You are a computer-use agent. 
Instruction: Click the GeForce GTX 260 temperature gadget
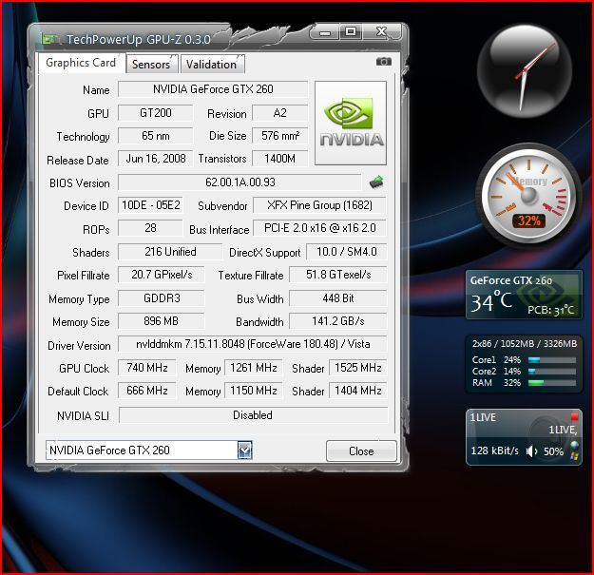(x=524, y=295)
